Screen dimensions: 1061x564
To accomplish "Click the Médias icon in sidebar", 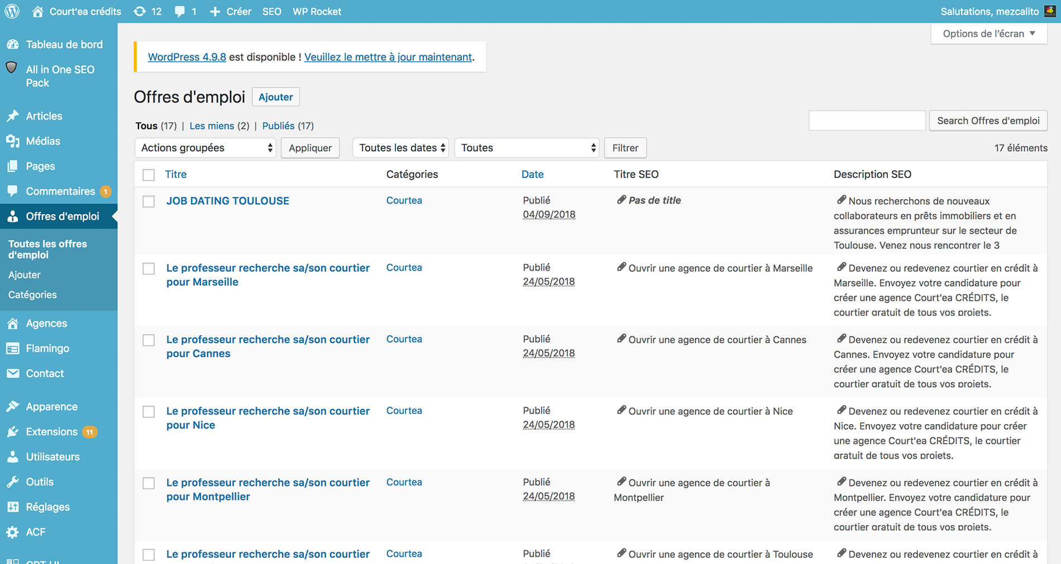I will click(12, 141).
